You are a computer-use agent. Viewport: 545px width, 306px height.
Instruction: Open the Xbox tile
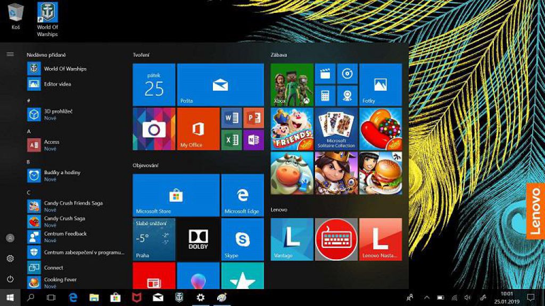292,84
